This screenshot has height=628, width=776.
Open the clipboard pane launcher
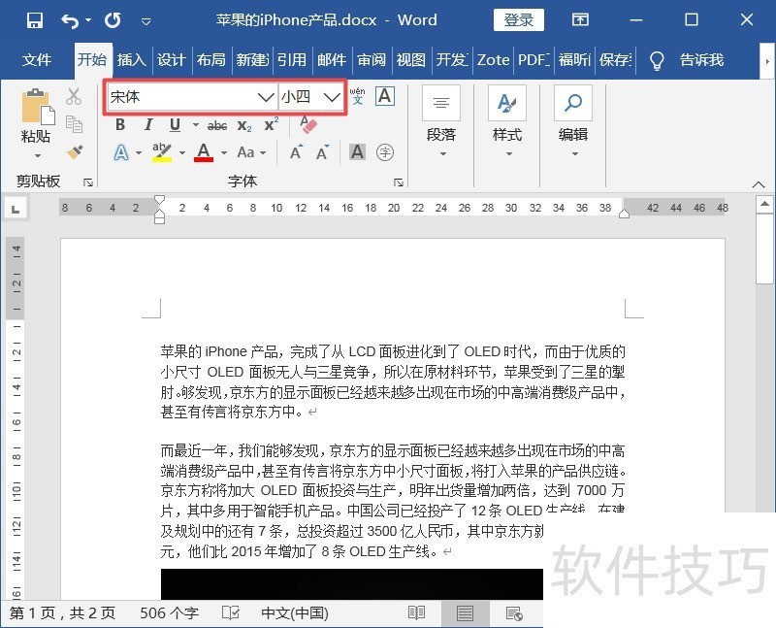(88, 182)
